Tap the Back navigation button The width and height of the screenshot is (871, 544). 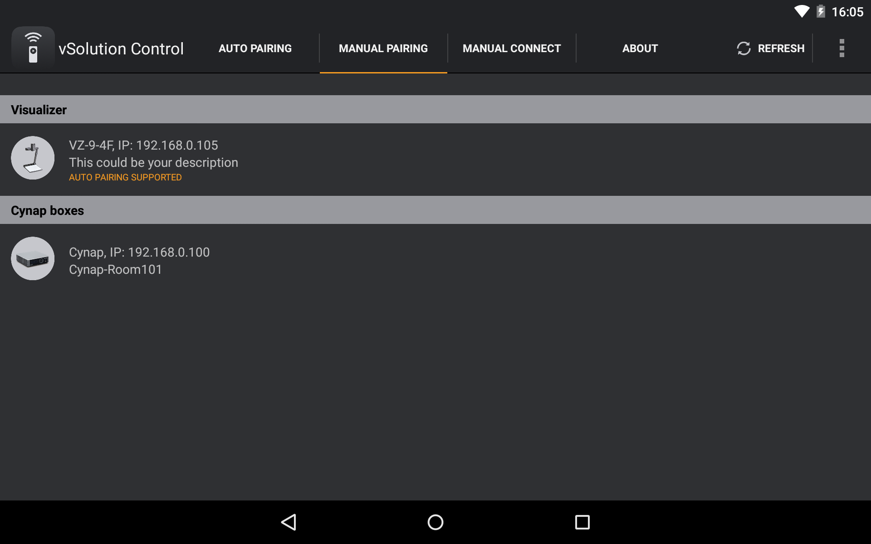pos(289,522)
